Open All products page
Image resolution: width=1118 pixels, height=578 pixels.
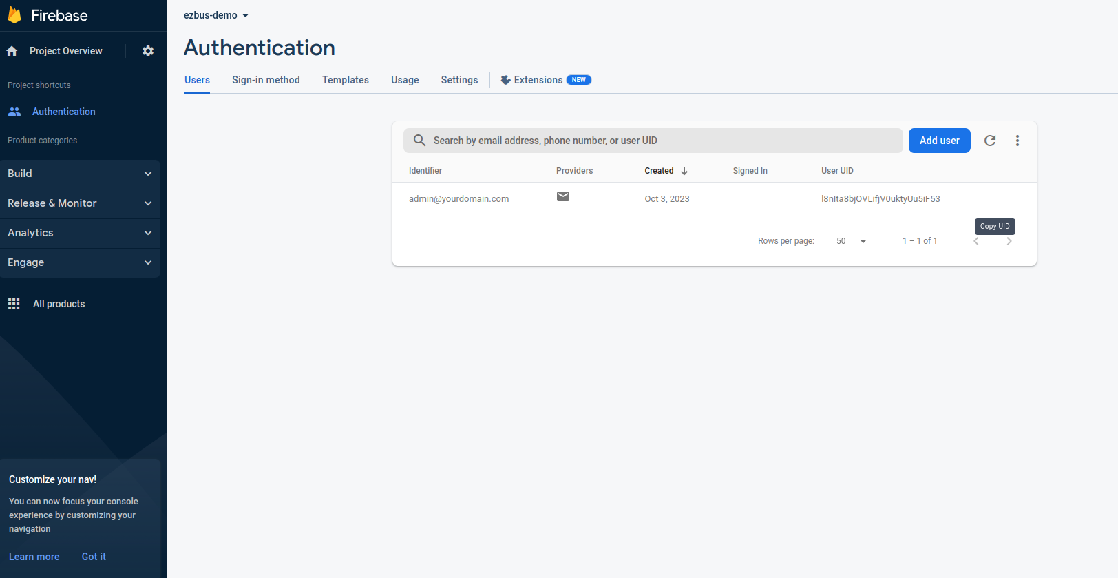point(59,304)
